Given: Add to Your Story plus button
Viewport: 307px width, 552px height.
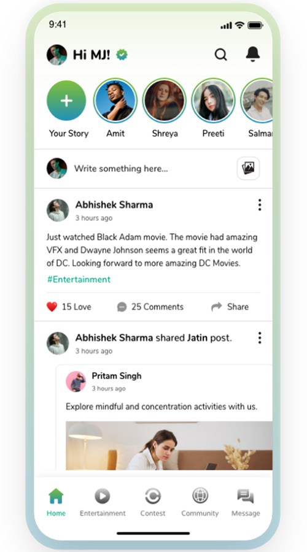Looking at the screenshot, I should (x=66, y=101).
